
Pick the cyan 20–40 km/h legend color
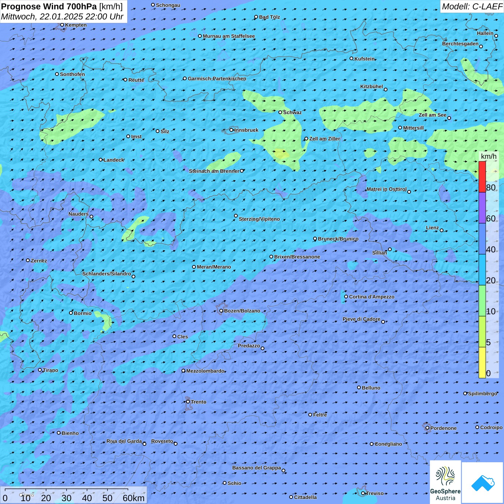pos(482,270)
